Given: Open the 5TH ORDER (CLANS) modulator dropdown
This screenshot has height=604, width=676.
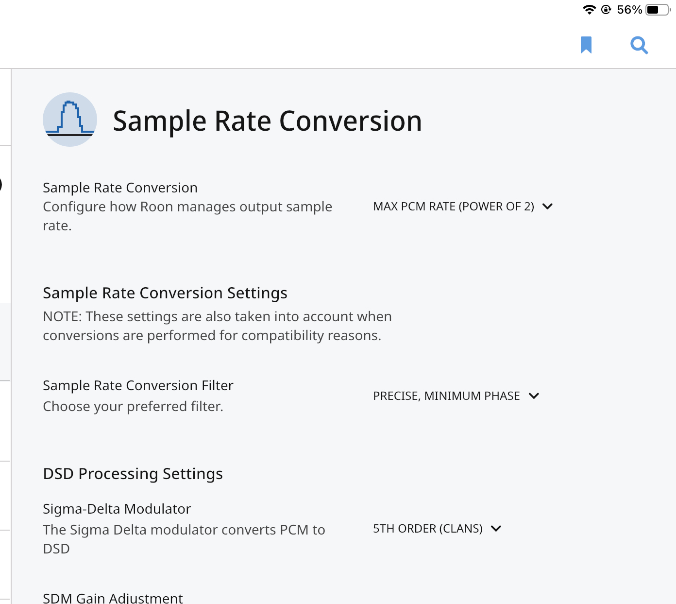Looking at the screenshot, I should pyautogui.click(x=427, y=529).
